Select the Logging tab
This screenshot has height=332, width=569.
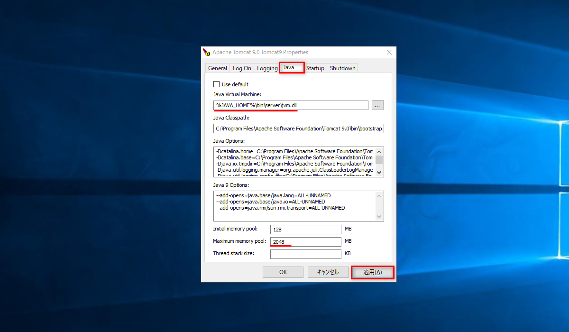(x=267, y=68)
